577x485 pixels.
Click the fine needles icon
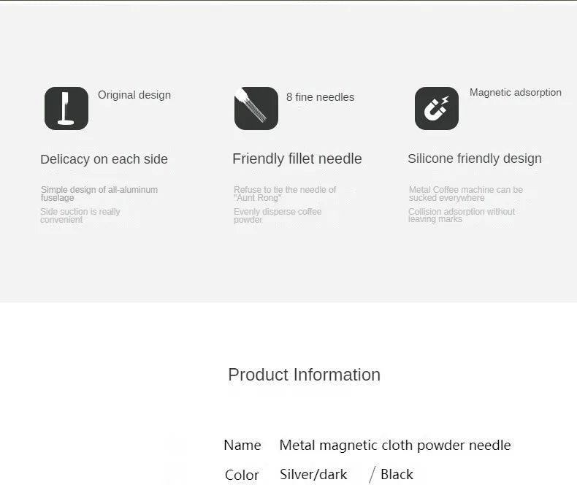pyautogui.click(x=256, y=108)
